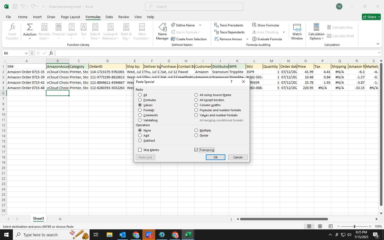This screenshot has width=384, height=240.
Task: Expand the Remove Arrows dropdown arrow
Action: click(x=247, y=39)
